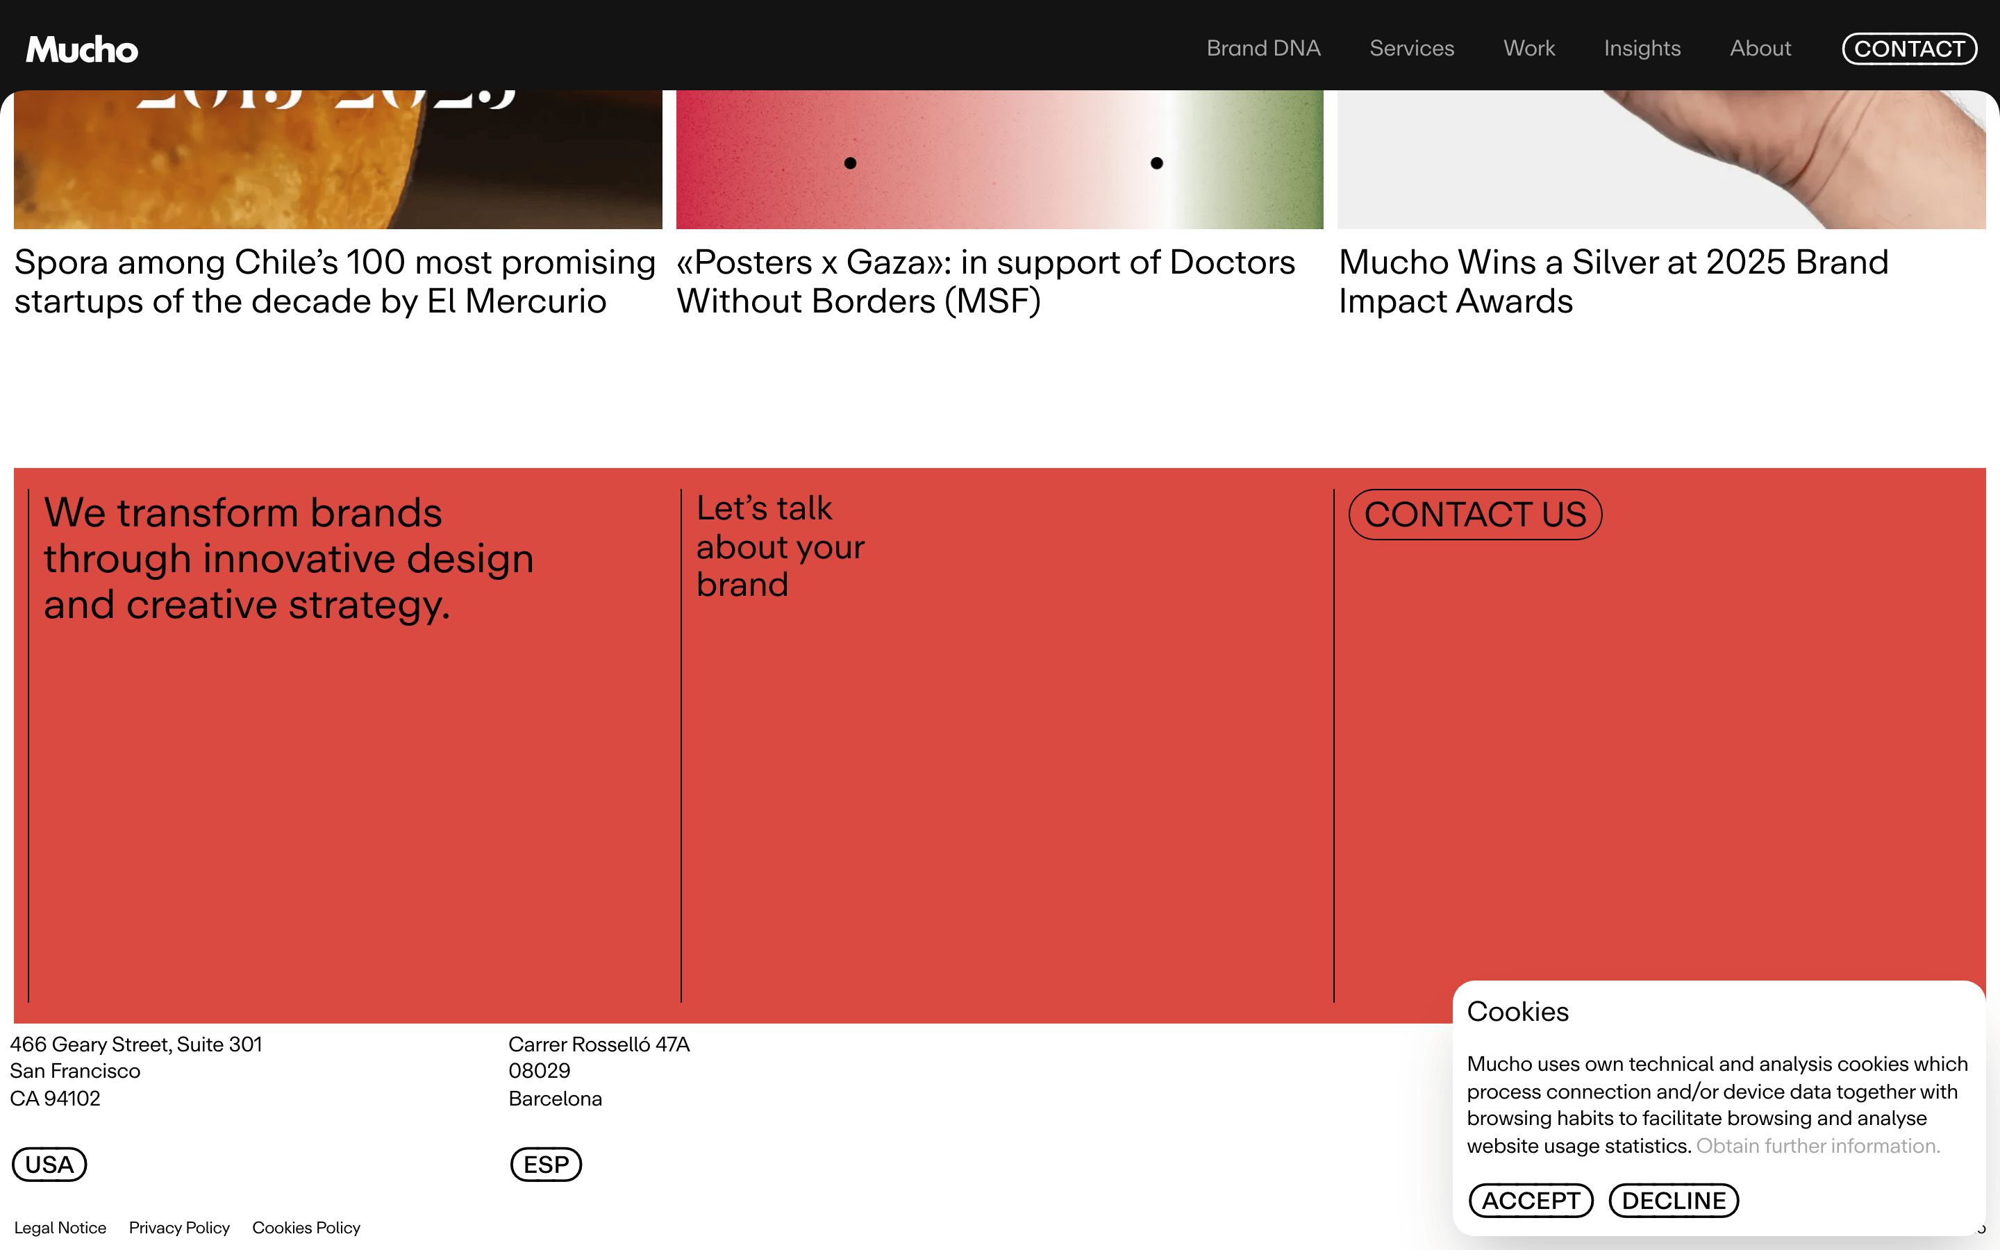The height and width of the screenshot is (1250, 2000).
Task: Click the CONTACT pill button in header
Action: 1909,49
